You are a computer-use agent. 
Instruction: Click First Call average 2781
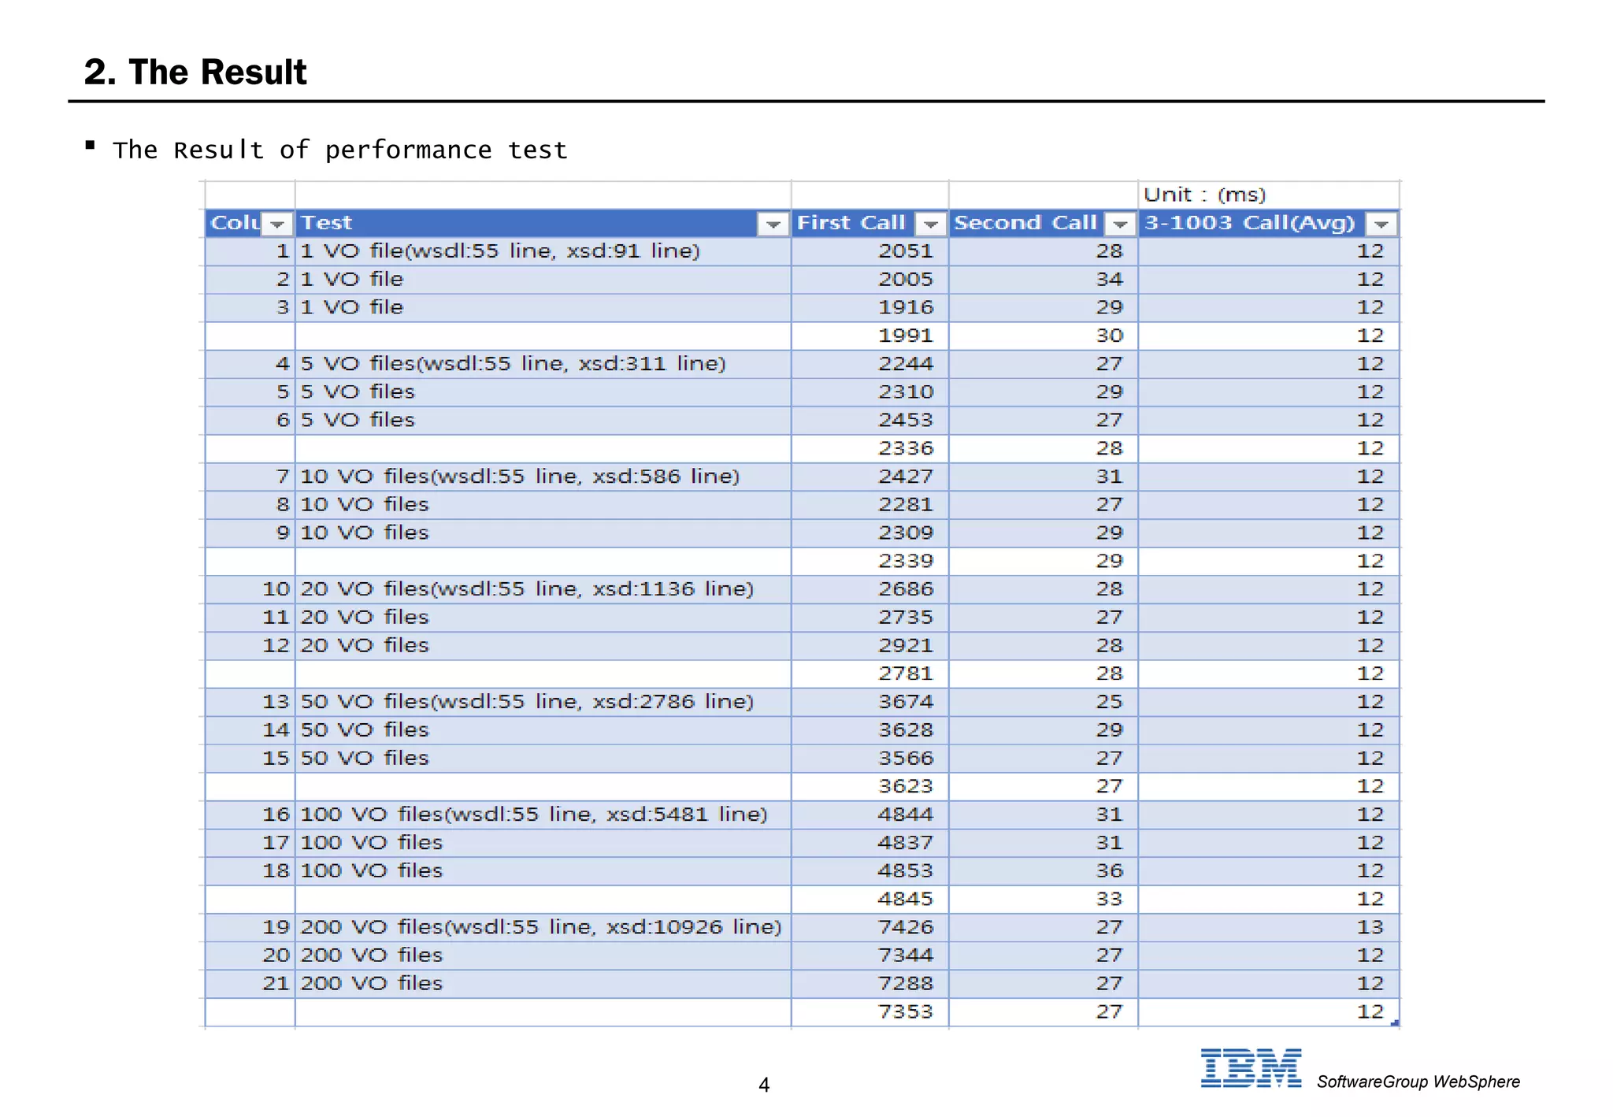pyautogui.click(x=870, y=674)
